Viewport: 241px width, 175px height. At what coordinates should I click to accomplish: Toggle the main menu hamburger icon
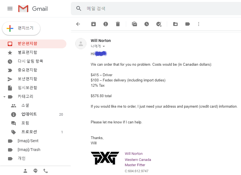click(x=10, y=9)
